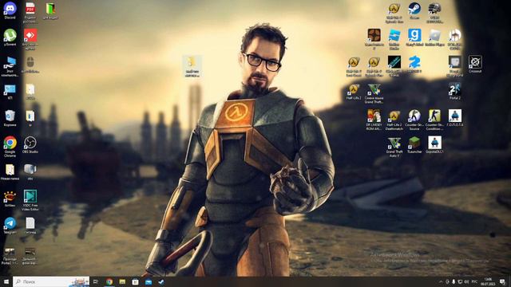Screen dimensions: 511x287
Task: Open the Grand Theft Auto V shortcut
Action: coord(394,147)
